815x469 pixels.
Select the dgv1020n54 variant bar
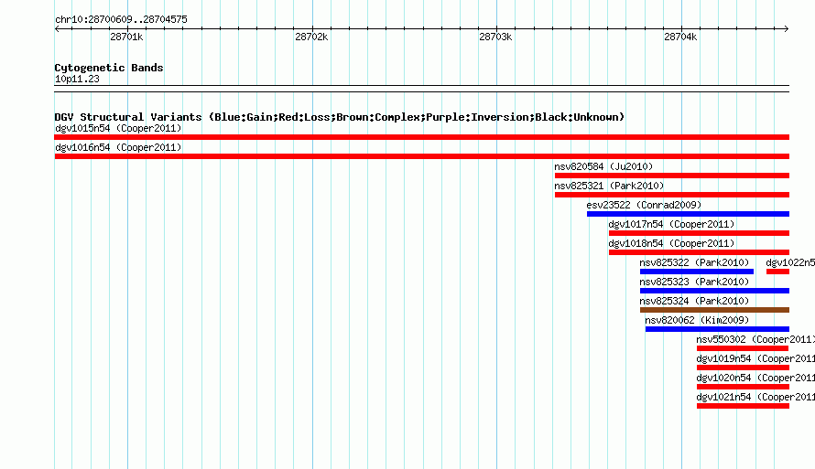[743, 387]
